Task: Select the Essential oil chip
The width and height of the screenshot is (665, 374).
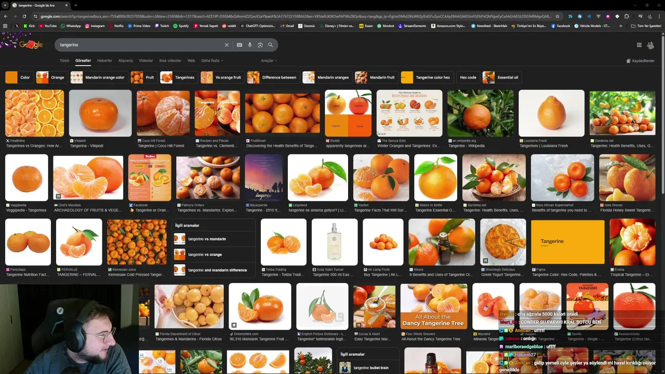Action: click(501, 77)
